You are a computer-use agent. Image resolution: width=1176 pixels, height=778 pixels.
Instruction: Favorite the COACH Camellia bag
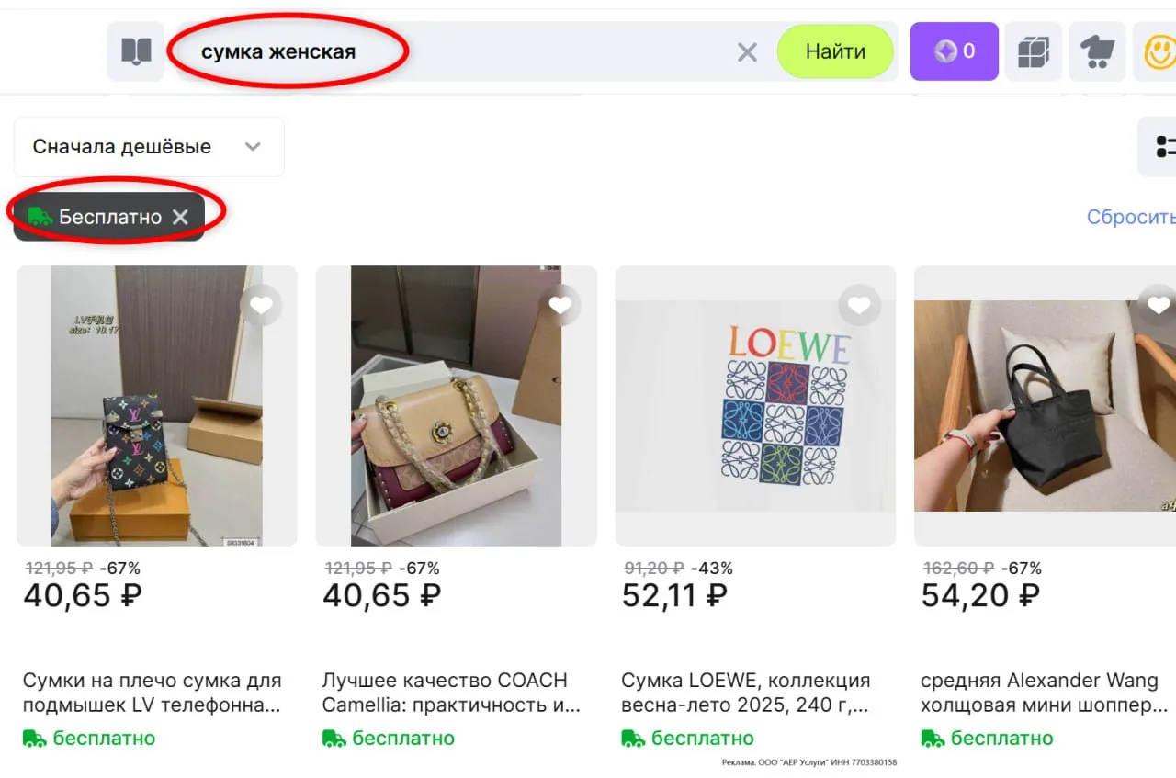(x=560, y=306)
